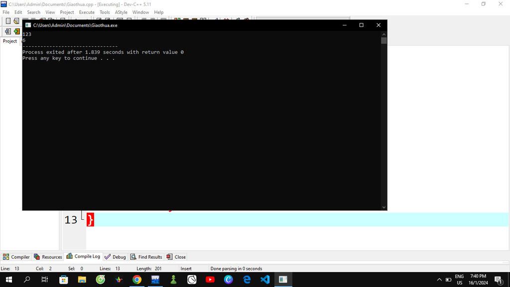This screenshot has width=510, height=287.
Task: Open the Tools menu
Action: 105,12
